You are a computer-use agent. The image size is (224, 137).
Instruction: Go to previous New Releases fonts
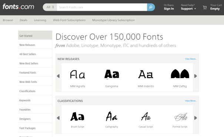coord(58,76)
